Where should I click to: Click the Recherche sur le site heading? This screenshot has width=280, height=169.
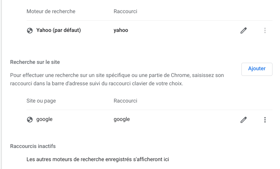pos(35,62)
